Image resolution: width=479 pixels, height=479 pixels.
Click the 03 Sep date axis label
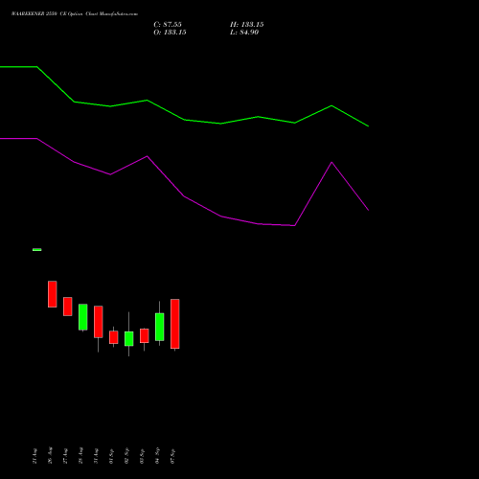[142, 455]
